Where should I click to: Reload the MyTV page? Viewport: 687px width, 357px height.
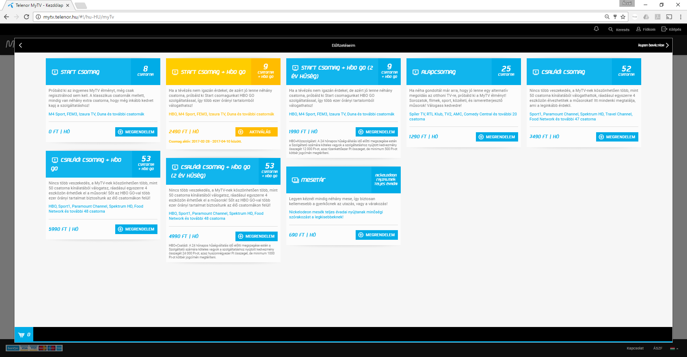coord(26,17)
